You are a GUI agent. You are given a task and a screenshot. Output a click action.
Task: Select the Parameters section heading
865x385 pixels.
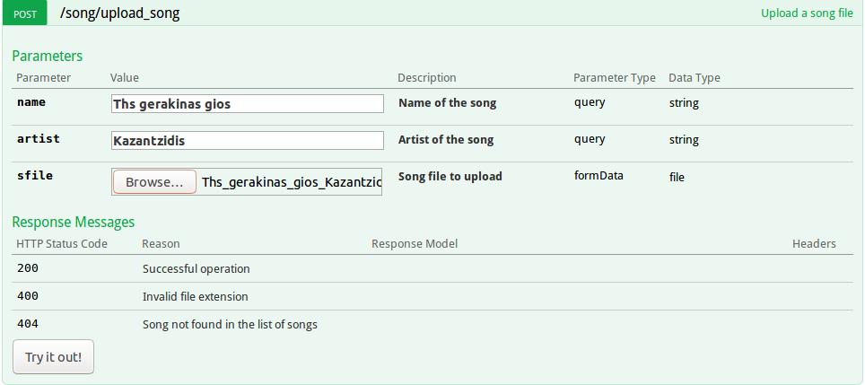tap(48, 56)
